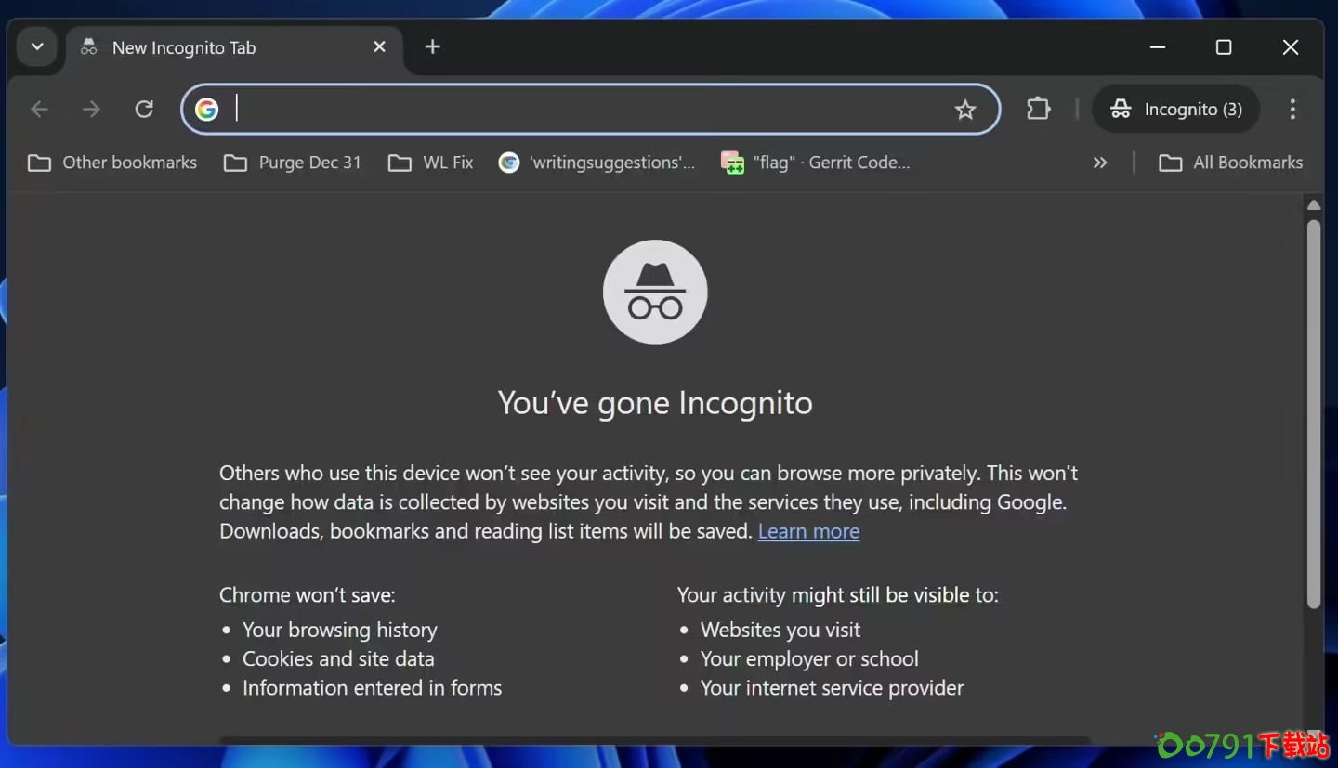Viewport: 1338px width, 768px height.
Task: Select the New Incognito Tab tab
Action: coord(183,47)
